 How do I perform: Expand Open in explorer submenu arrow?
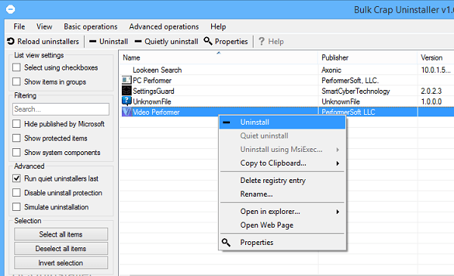(337, 212)
